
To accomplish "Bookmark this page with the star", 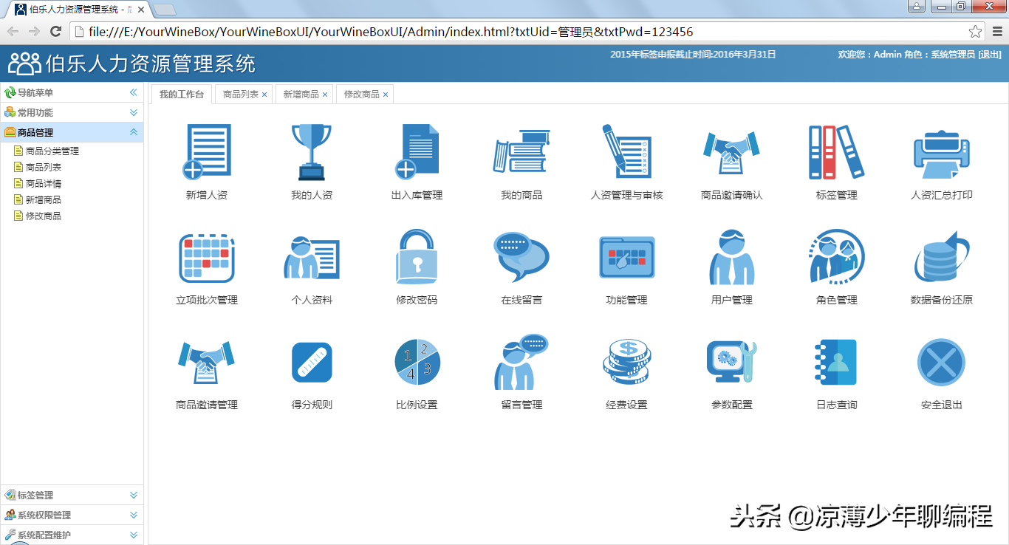I will (975, 32).
